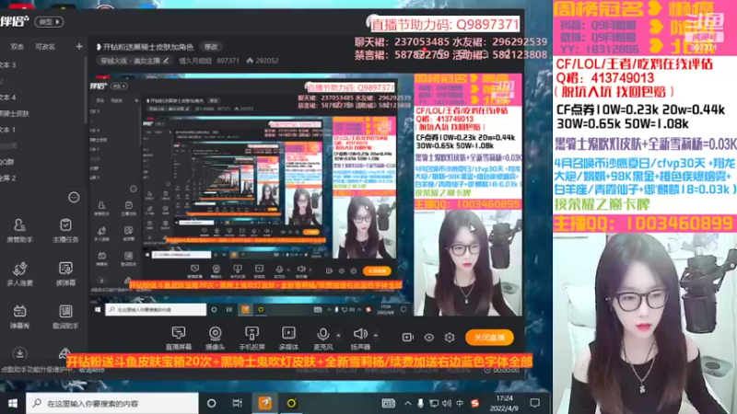The height and width of the screenshot is (414, 737).
Task: Show hidden tray icons chevron
Action: click(x=407, y=403)
